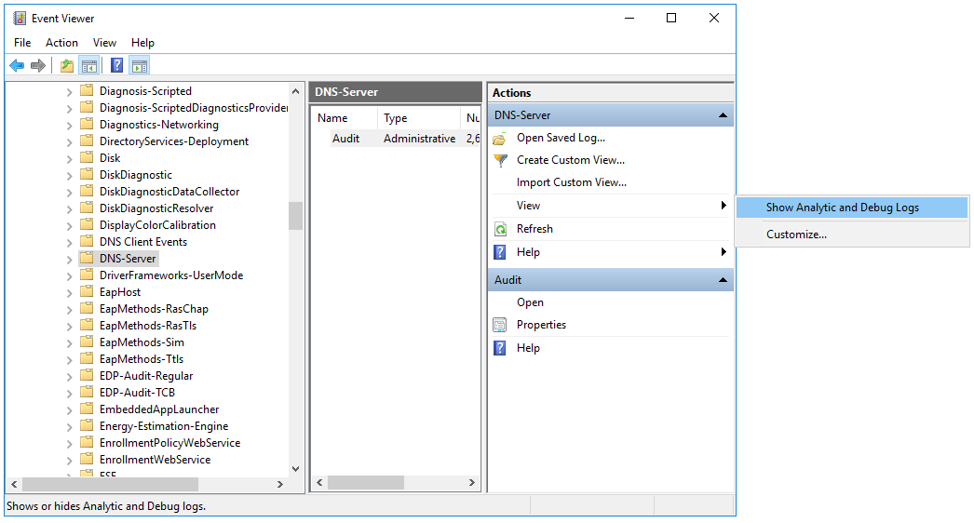Viewport: 974px width, 523px height.
Task: Toggle the Show/Hide Action Pane toolbar button
Action: click(140, 65)
